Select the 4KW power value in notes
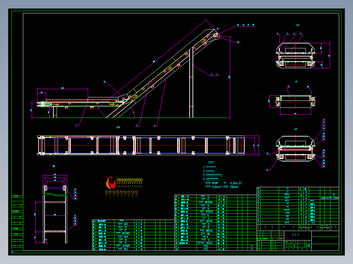353x264 pixels. [215, 183]
